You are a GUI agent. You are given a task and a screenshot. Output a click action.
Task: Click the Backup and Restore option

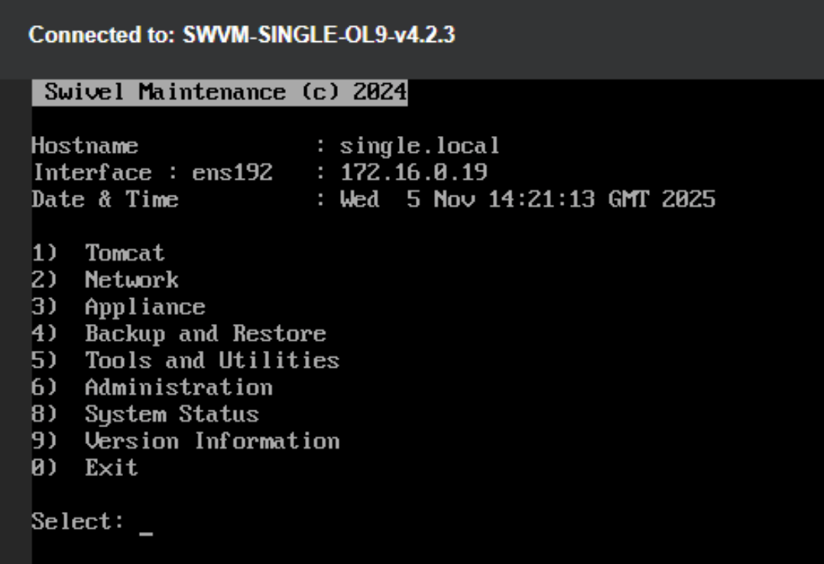click(205, 334)
